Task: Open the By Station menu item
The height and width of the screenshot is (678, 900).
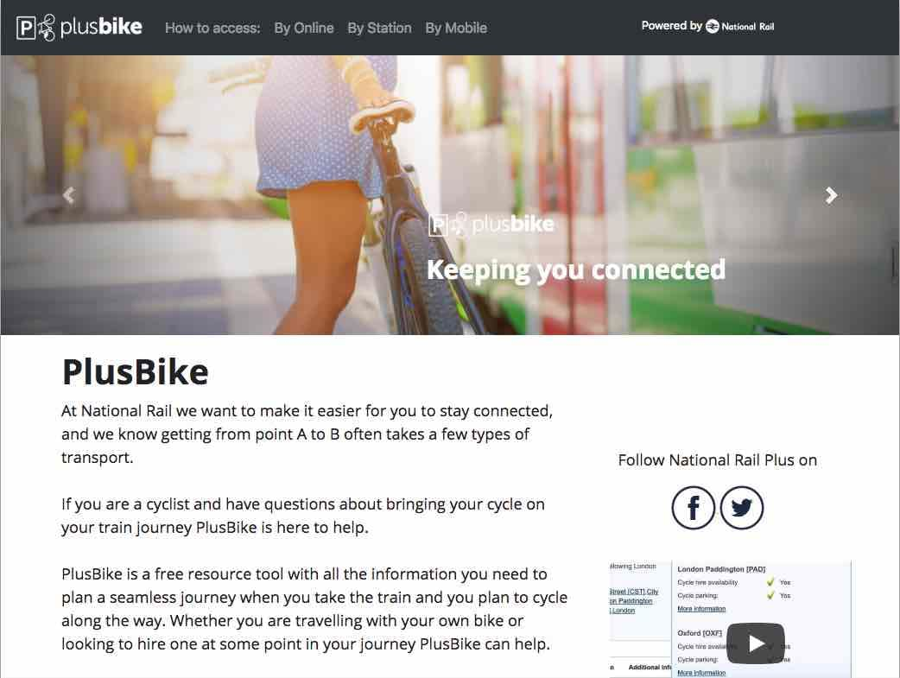Action: [379, 28]
